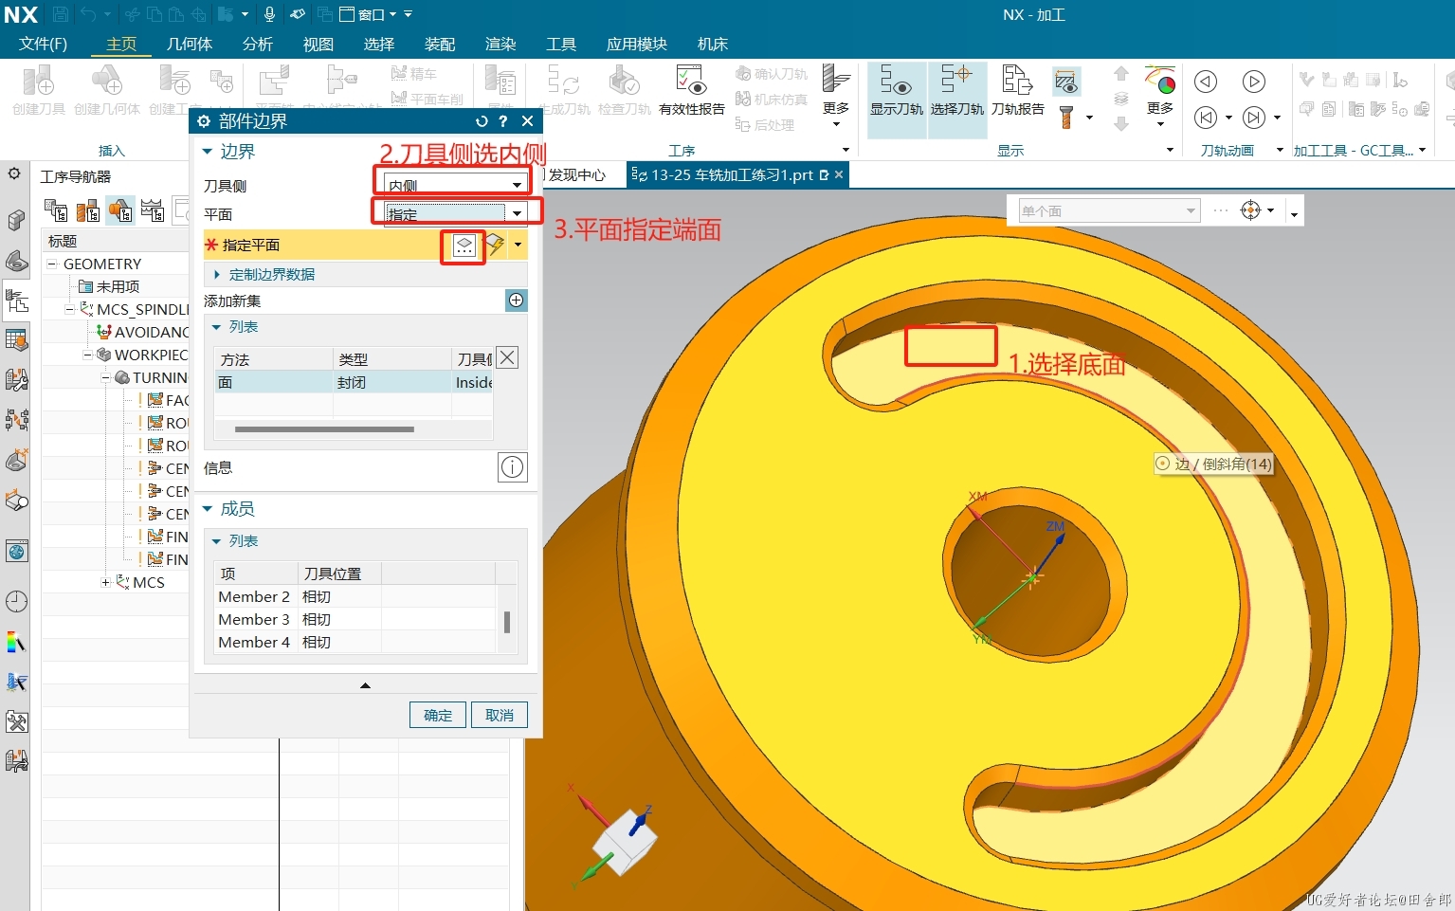This screenshot has height=911, width=1455.
Task: Click the play backward tool path animation button
Action: click(x=1206, y=82)
